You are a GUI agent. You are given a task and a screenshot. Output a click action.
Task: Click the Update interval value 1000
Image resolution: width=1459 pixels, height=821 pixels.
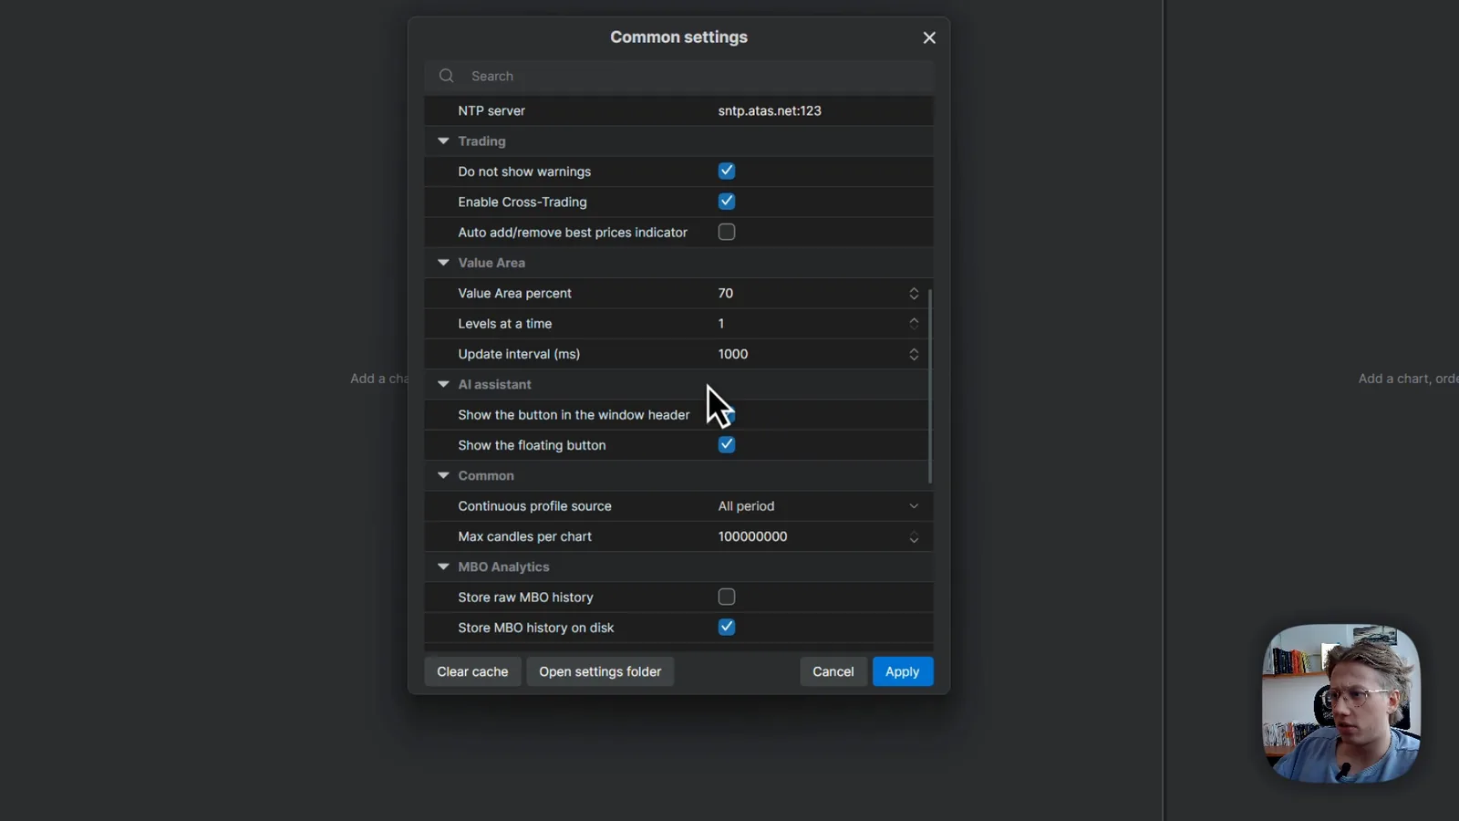point(733,354)
